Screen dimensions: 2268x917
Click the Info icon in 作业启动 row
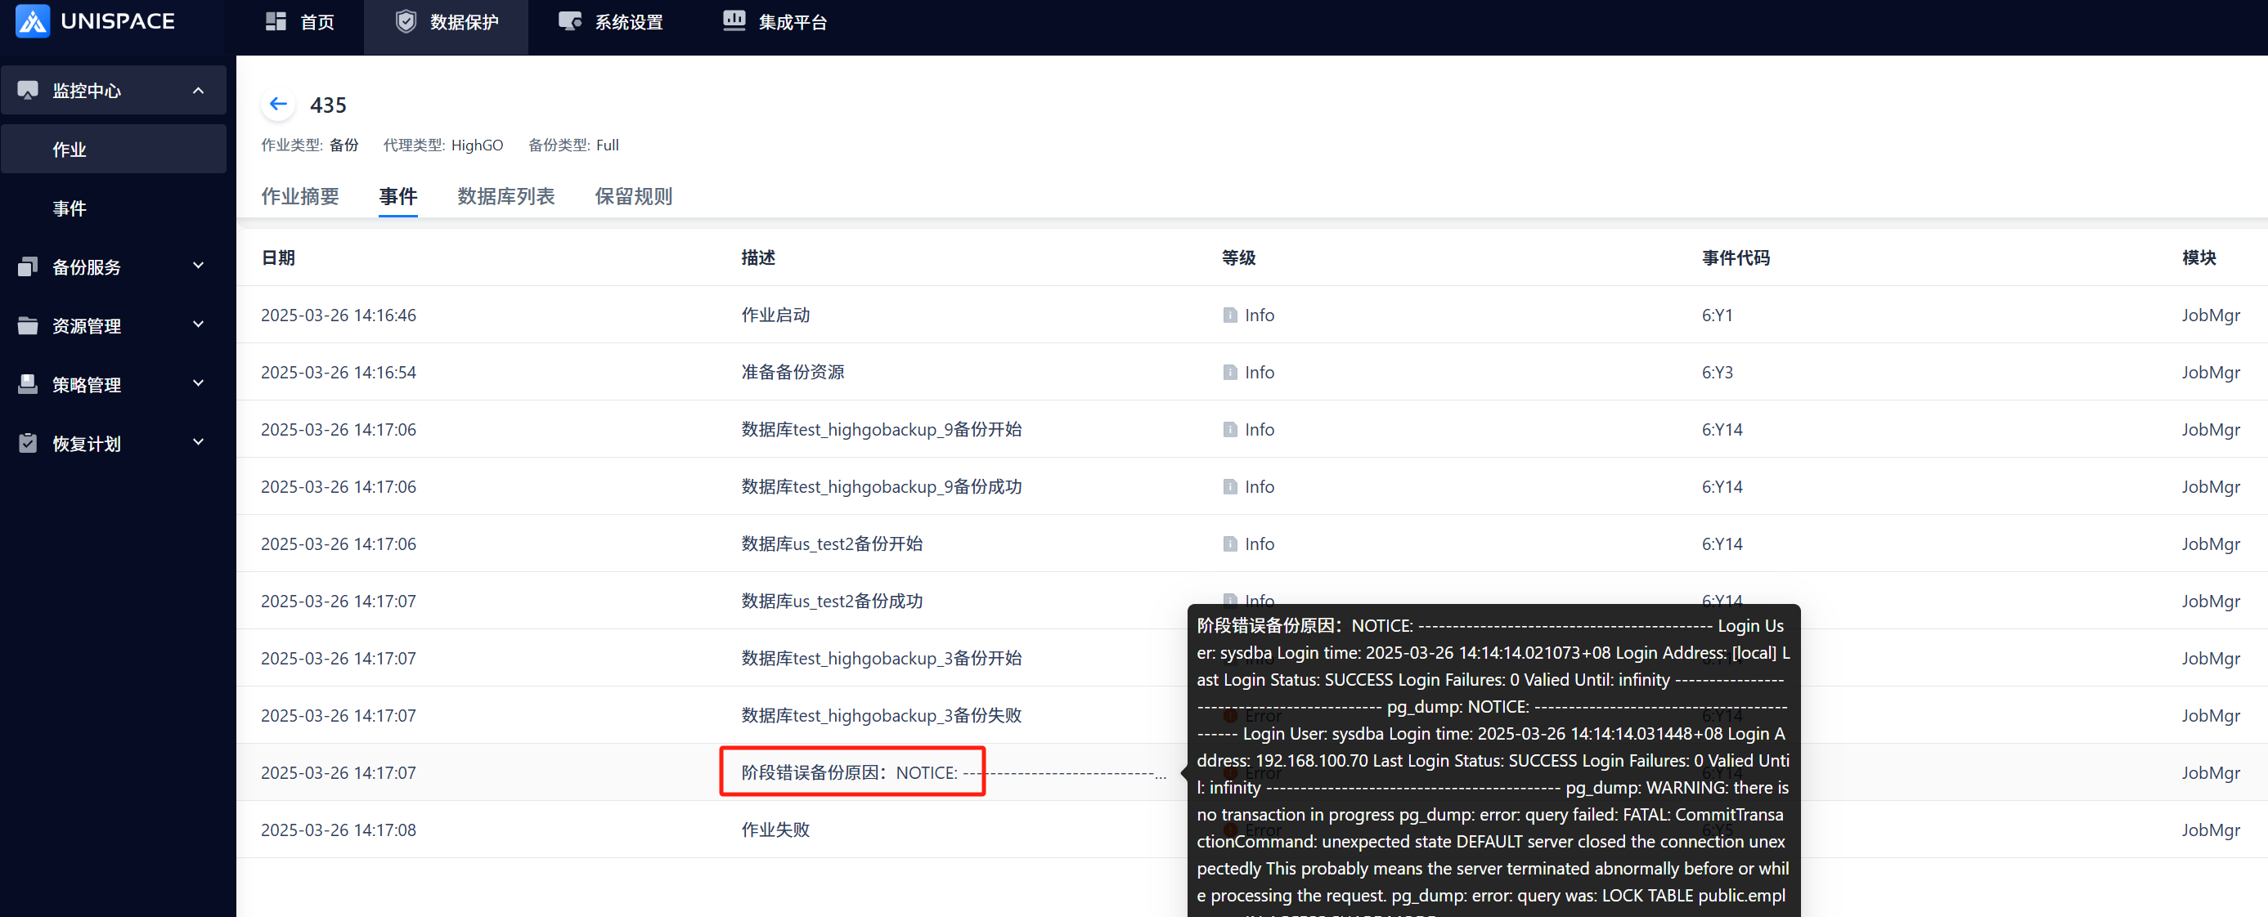pyautogui.click(x=1229, y=315)
